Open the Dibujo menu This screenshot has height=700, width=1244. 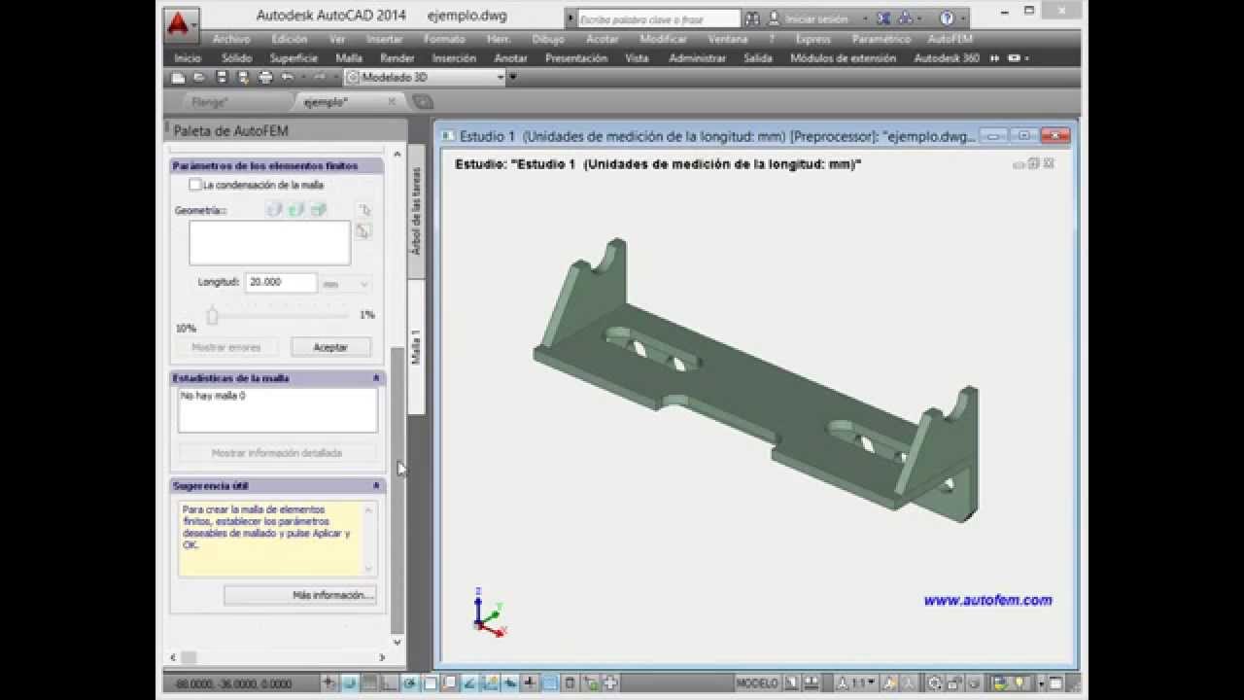548,39
